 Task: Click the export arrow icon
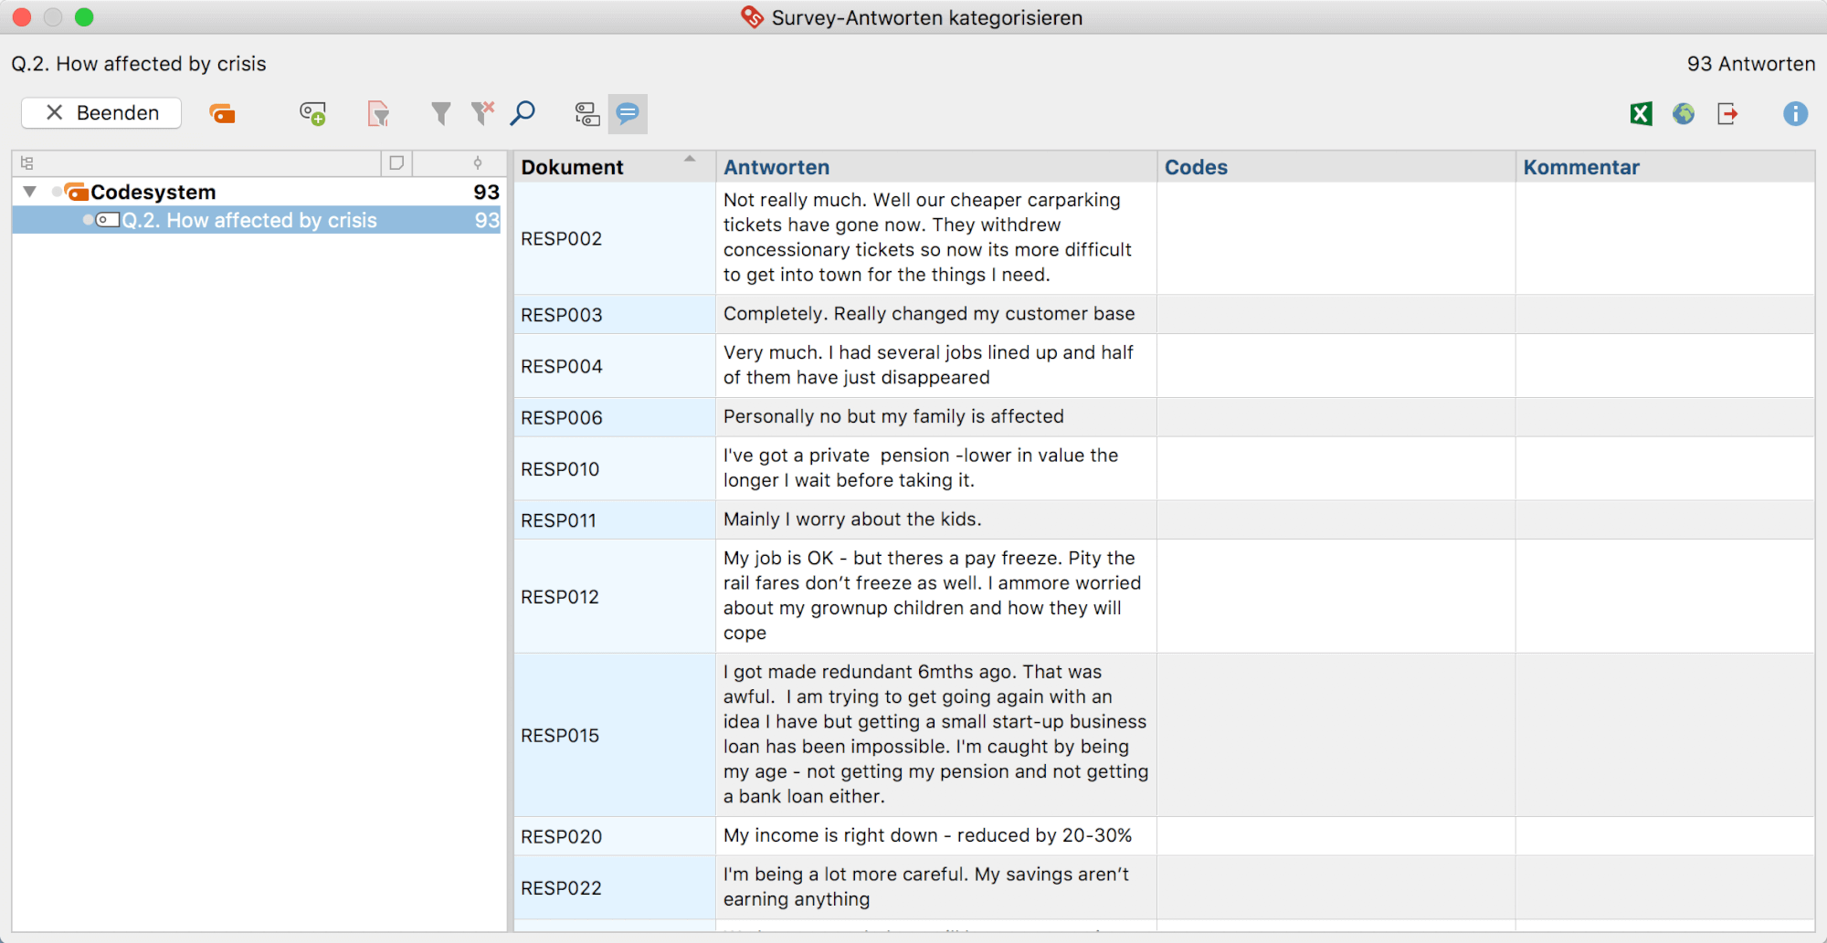point(1727,113)
